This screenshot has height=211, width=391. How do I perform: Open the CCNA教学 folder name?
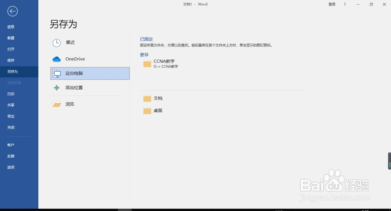pyautogui.click(x=164, y=61)
